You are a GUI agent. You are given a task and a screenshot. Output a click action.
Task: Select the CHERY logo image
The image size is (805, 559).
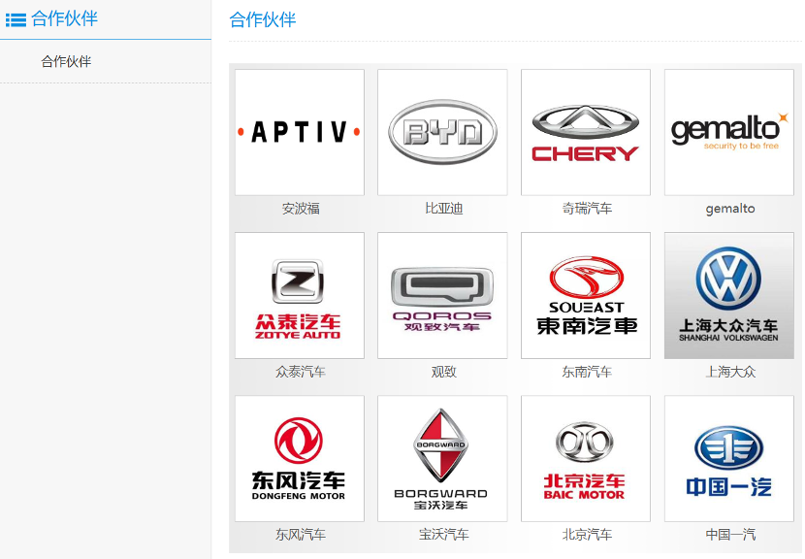tap(586, 132)
